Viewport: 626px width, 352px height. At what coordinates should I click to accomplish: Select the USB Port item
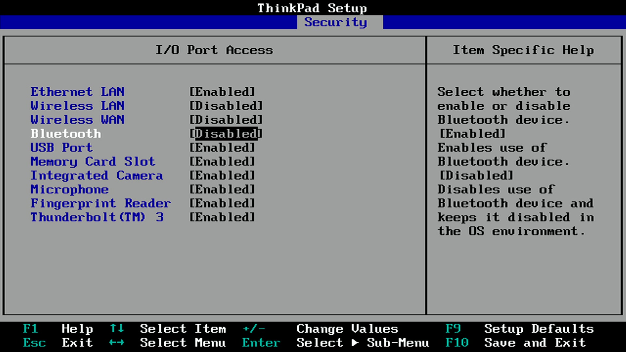click(x=62, y=148)
